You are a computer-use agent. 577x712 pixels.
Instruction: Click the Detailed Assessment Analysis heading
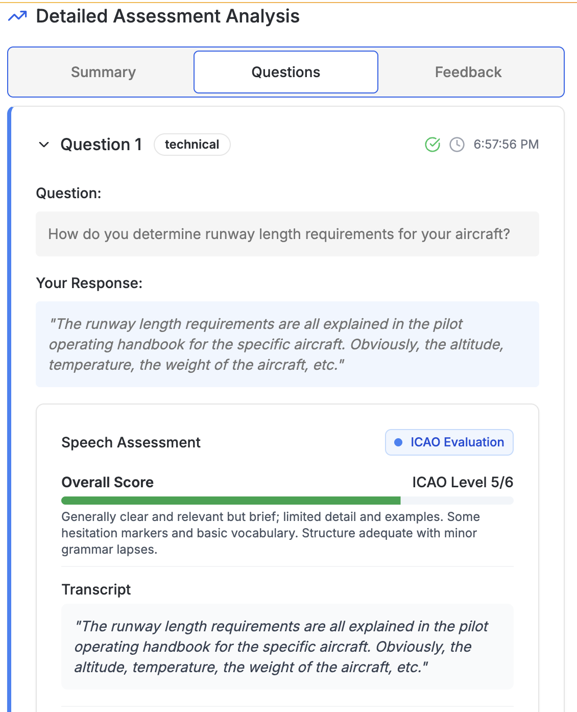169,16
